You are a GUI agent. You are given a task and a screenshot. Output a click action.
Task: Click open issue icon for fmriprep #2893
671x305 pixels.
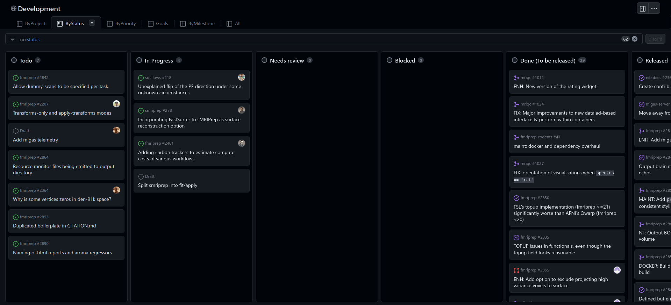(16, 217)
